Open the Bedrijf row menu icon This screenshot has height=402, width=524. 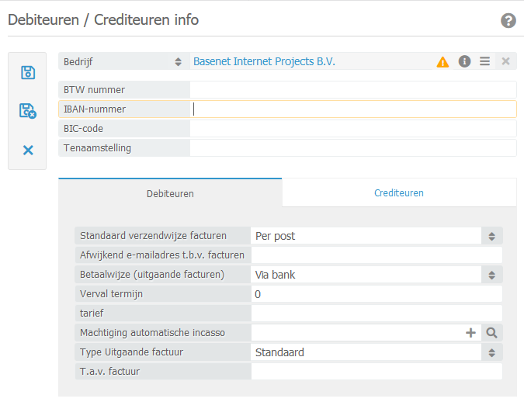(x=484, y=61)
